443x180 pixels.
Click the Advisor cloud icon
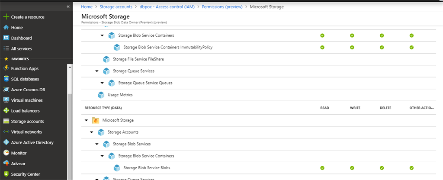pyautogui.click(x=6, y=164)
